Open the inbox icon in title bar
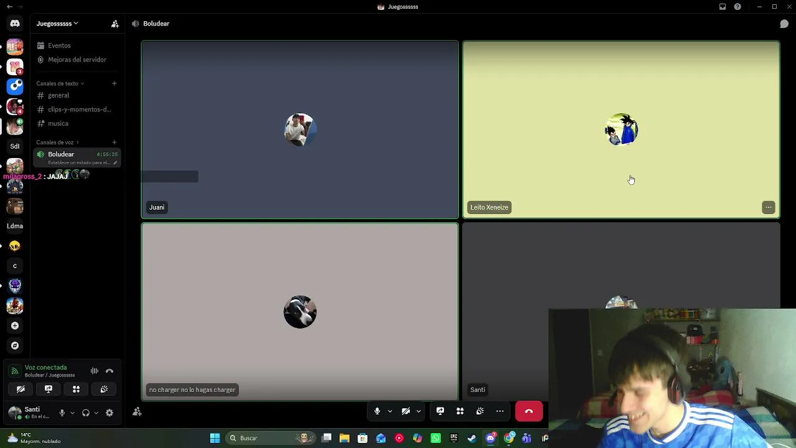Image resolution: width=796 pixels, height=448 pixels. click(x=723, y=7)
